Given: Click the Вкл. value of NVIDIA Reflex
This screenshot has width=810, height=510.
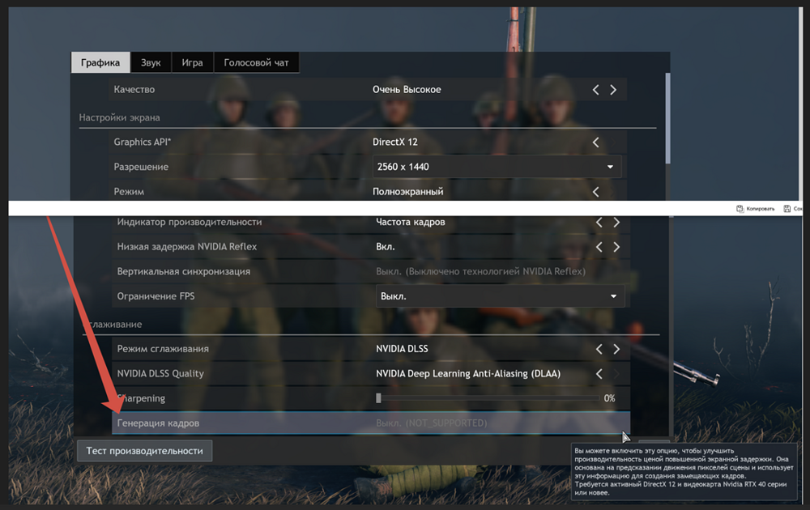Looking at the screenshot, I should [x=386, y=247].
